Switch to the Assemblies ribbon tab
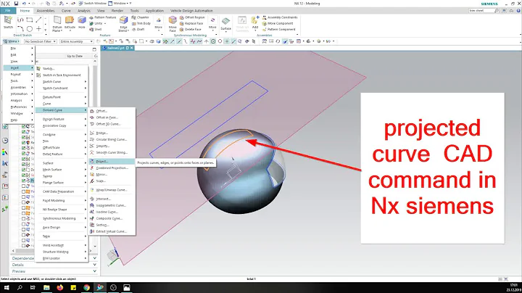This screenshot has width=522, height=293. coord(46,11)
